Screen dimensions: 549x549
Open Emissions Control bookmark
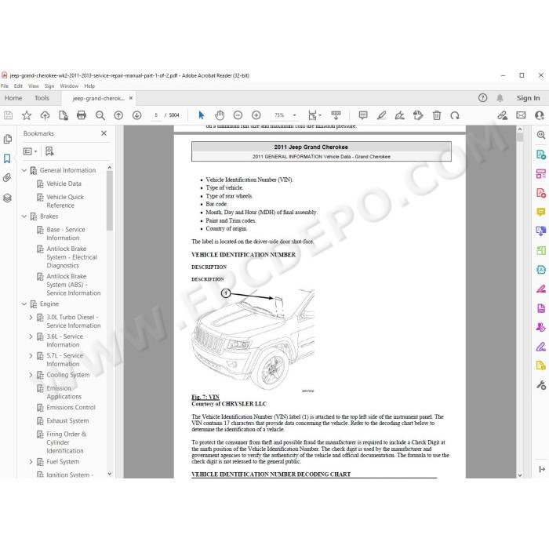(x=71, y=408)
